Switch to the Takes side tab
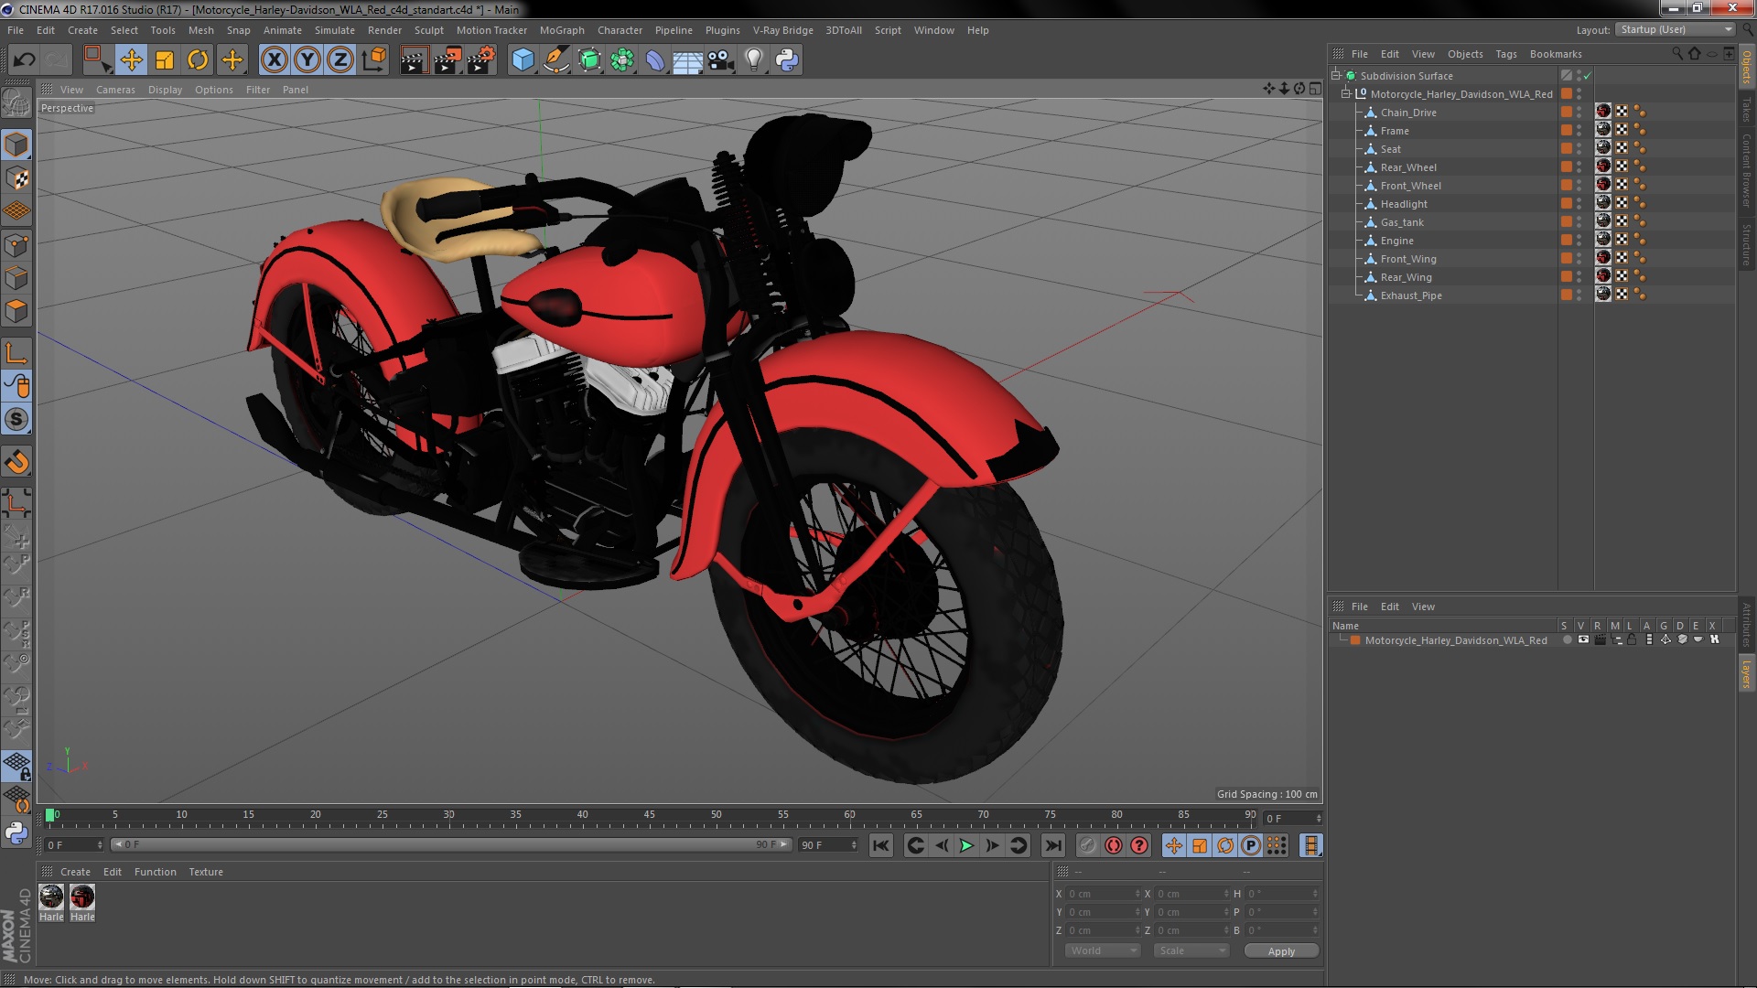Screen dimensions: 1757x988 coord(1746,110)
